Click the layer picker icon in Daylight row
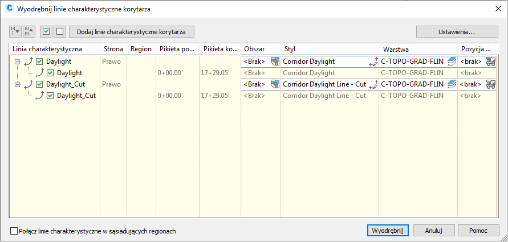Viewport: 508px width, 242px height. tap(452, 61)
